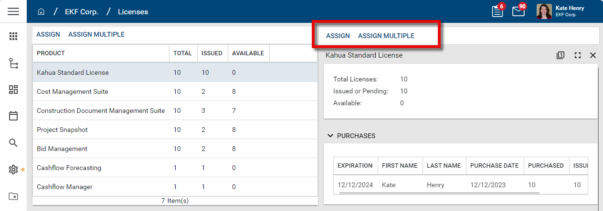Click the search magnifier in sidebar
The height and width of the screenshot is (211, 603).
[x=13, y=143]
